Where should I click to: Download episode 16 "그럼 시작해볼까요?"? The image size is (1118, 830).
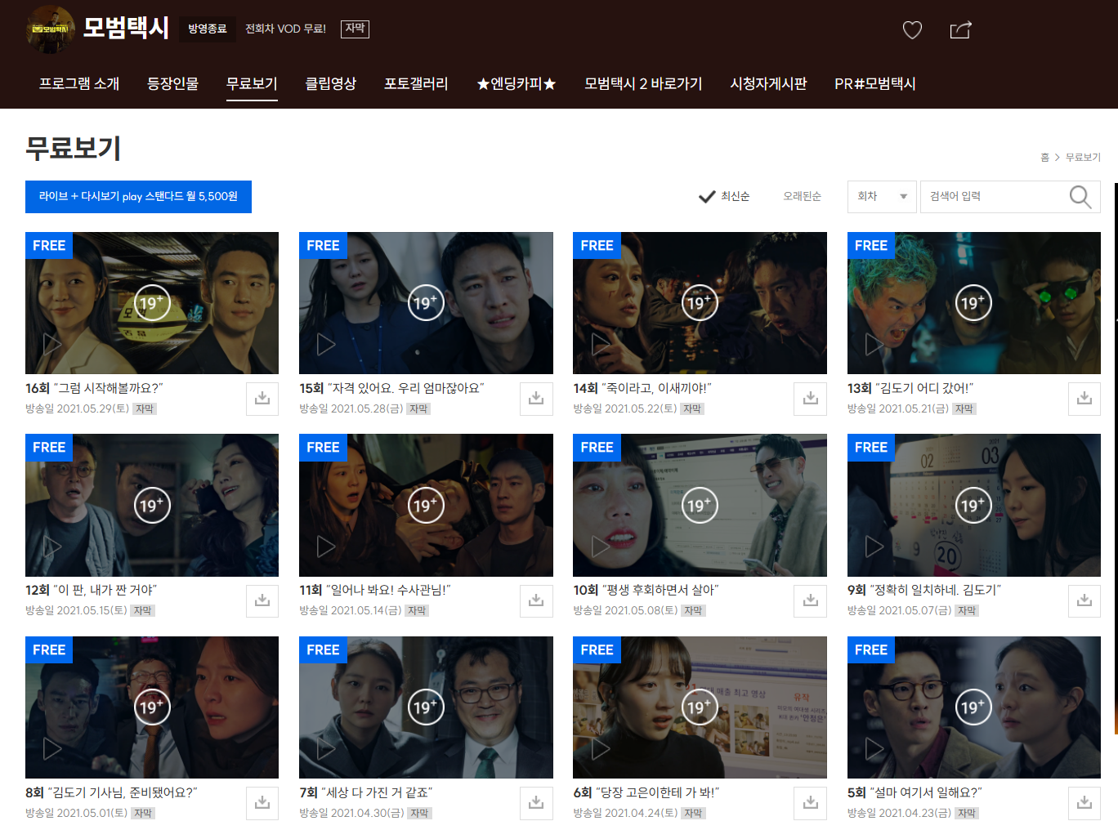tap(262, 399)
